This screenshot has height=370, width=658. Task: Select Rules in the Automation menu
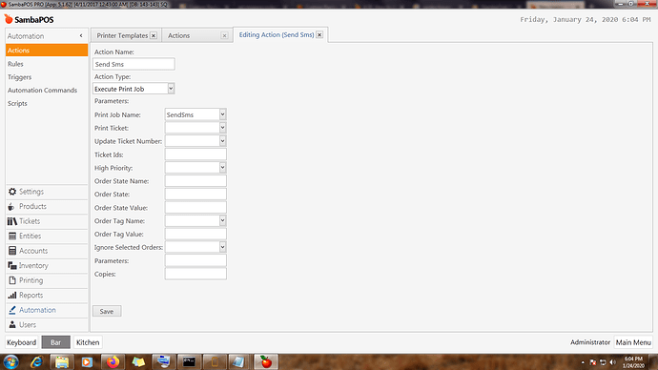pos(15,64)
